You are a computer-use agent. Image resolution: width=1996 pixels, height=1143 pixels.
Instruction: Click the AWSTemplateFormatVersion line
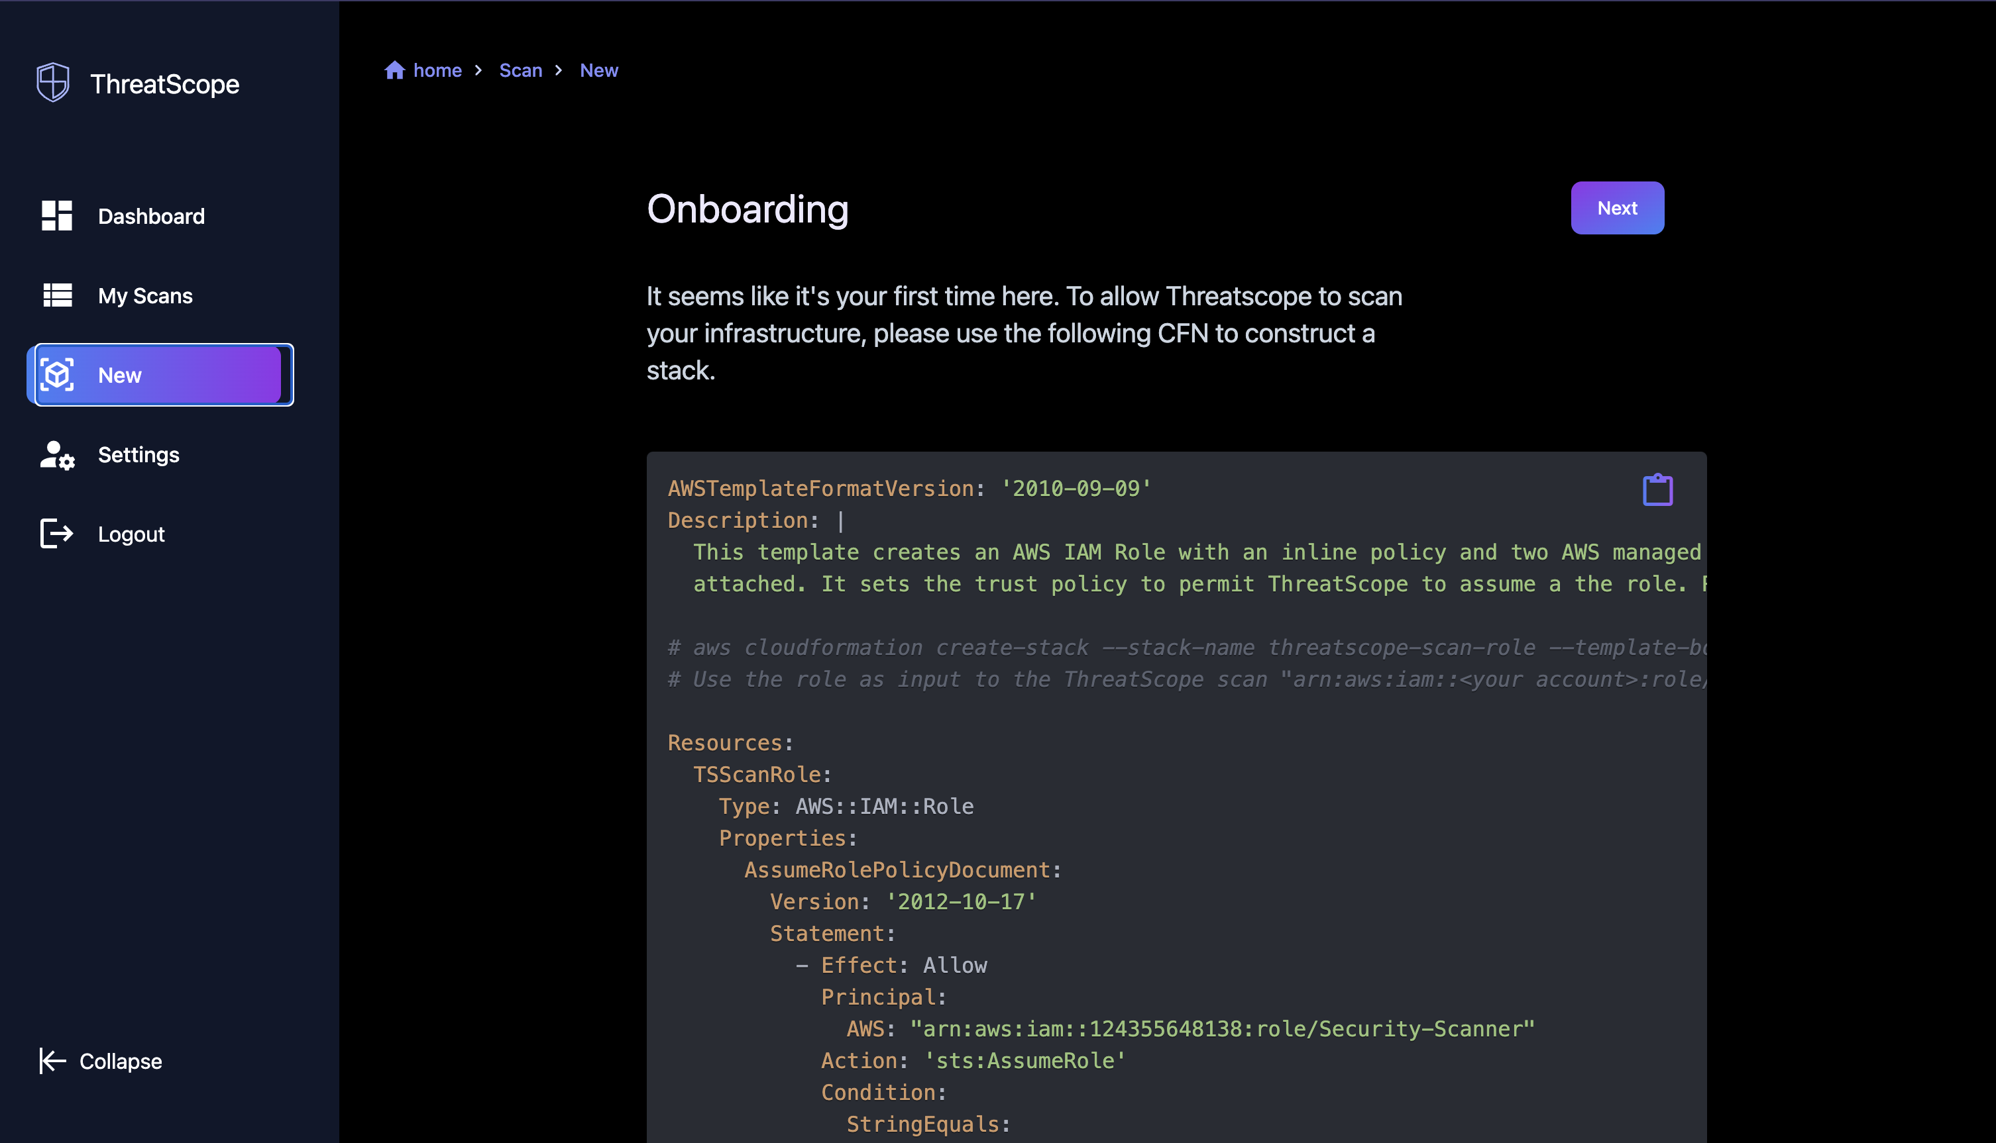point(910,489)
